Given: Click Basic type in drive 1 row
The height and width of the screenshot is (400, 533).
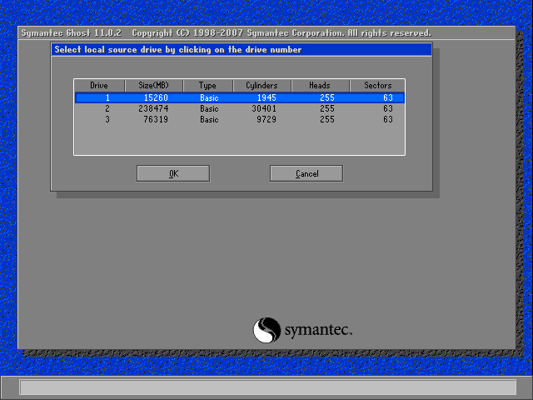Looking at the screenshot, I should click(209, 98).
